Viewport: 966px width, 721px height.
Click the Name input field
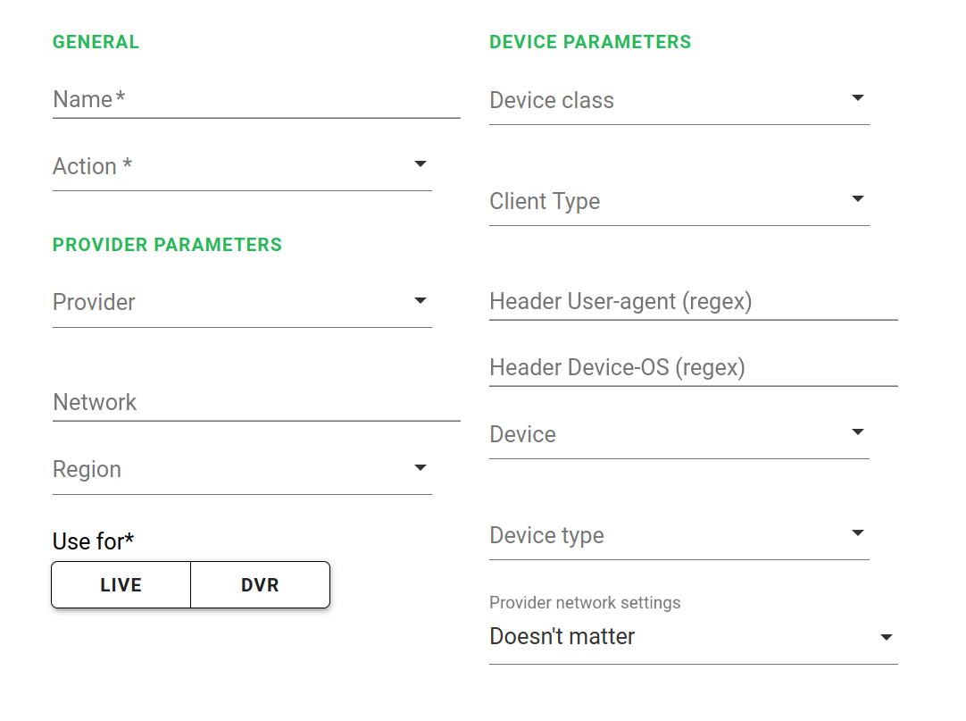[x=256, y=99]
